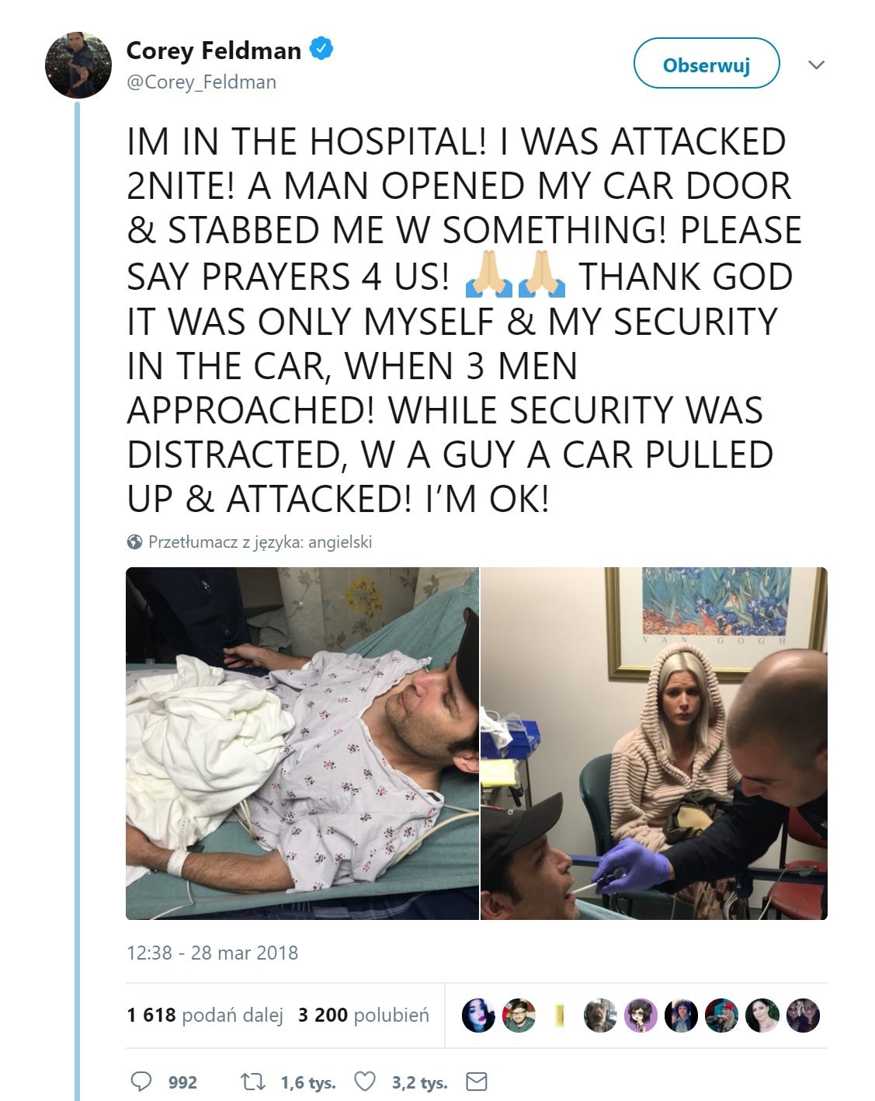Screen dimensions: 875x1101
Task: Open the hospital bed photo
Action: pos(302,744)
